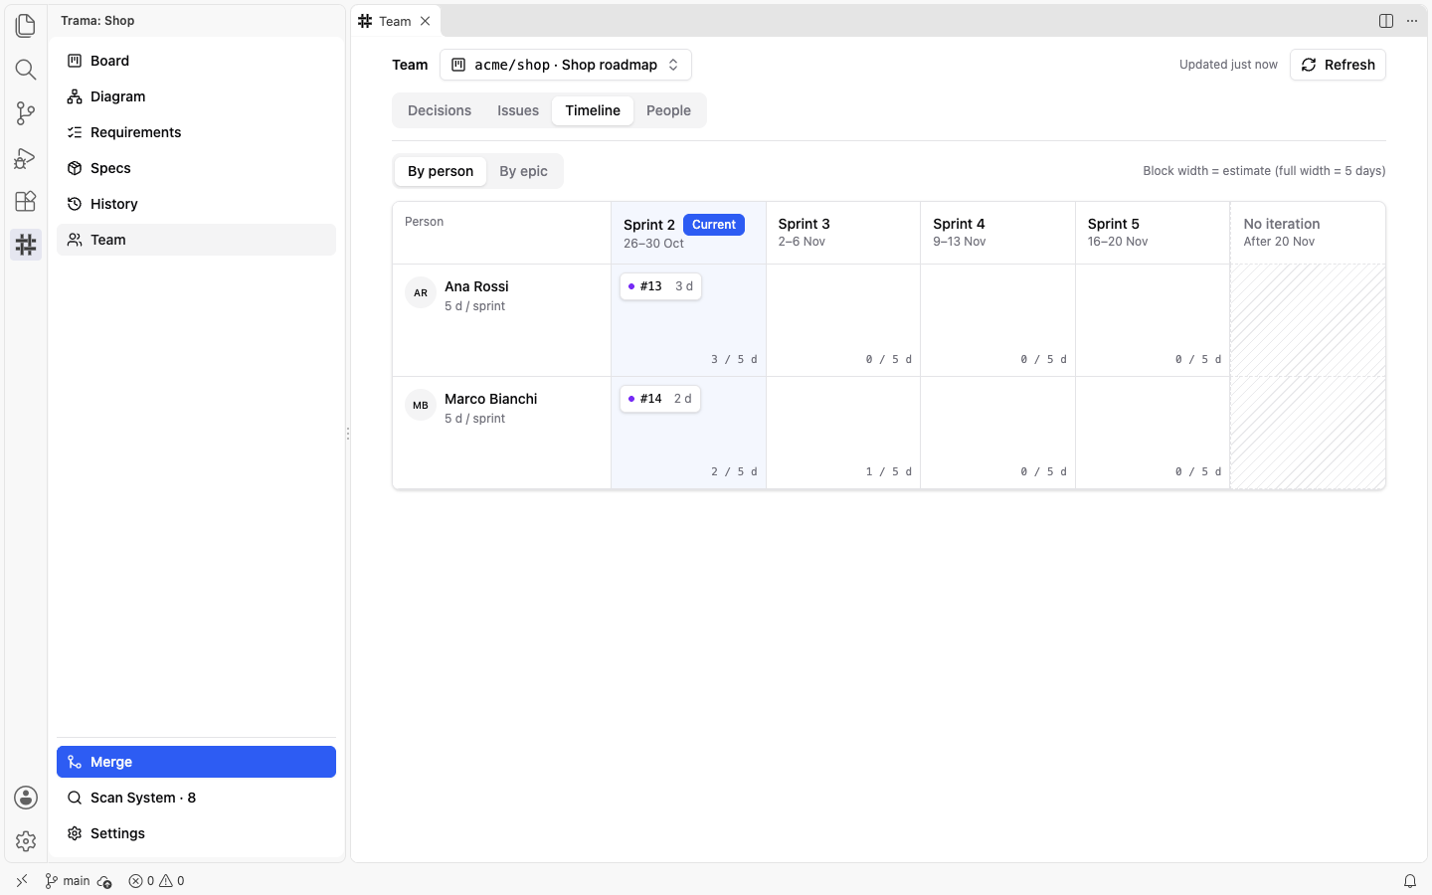Click the '1 / 5 d' capacity in Sprint 3
Screen dimensions: 1432x895
pos(889,471)
